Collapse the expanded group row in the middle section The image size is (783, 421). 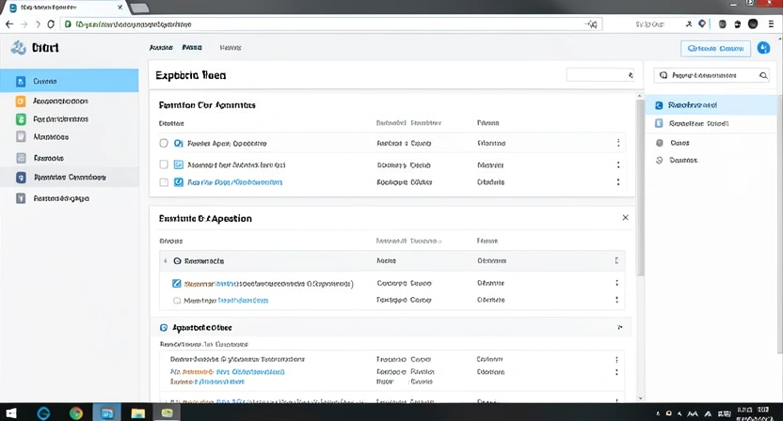[166, 261]
